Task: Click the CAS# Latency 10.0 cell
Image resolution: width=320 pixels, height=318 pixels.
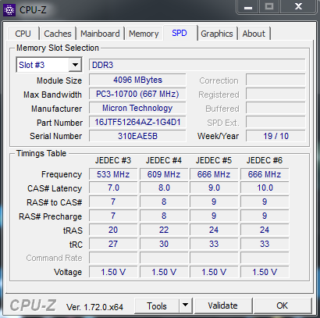Action: pos(265,188)
